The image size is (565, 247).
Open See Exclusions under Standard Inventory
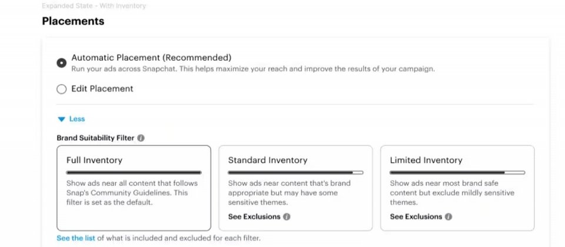tap(254, 217)
